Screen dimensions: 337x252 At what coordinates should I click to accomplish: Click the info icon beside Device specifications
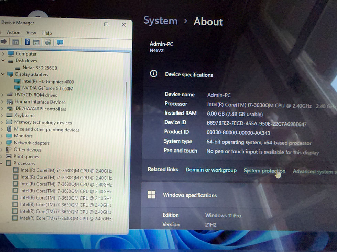pos(153,74)
